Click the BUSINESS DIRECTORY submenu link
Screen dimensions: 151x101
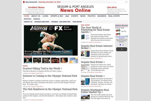tap(42, 22)
